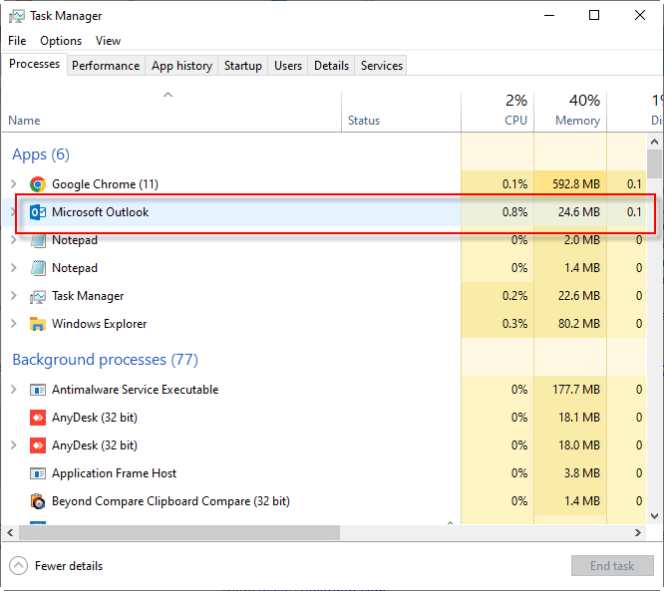Viewport: 664px width, 591px height.
Task: Click the vertical scrollbar thumb
Action: [x=654, y=163]
